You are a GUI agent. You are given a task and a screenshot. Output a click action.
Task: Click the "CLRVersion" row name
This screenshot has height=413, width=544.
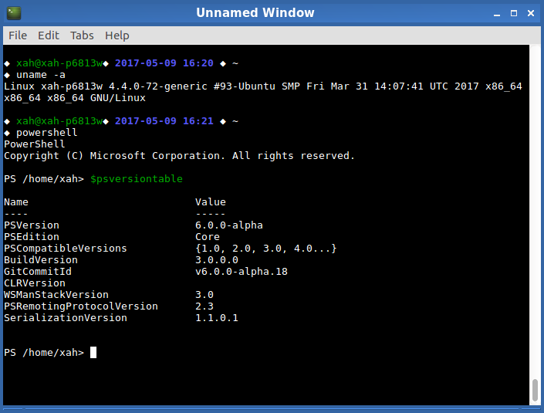[x=35, y=283]
